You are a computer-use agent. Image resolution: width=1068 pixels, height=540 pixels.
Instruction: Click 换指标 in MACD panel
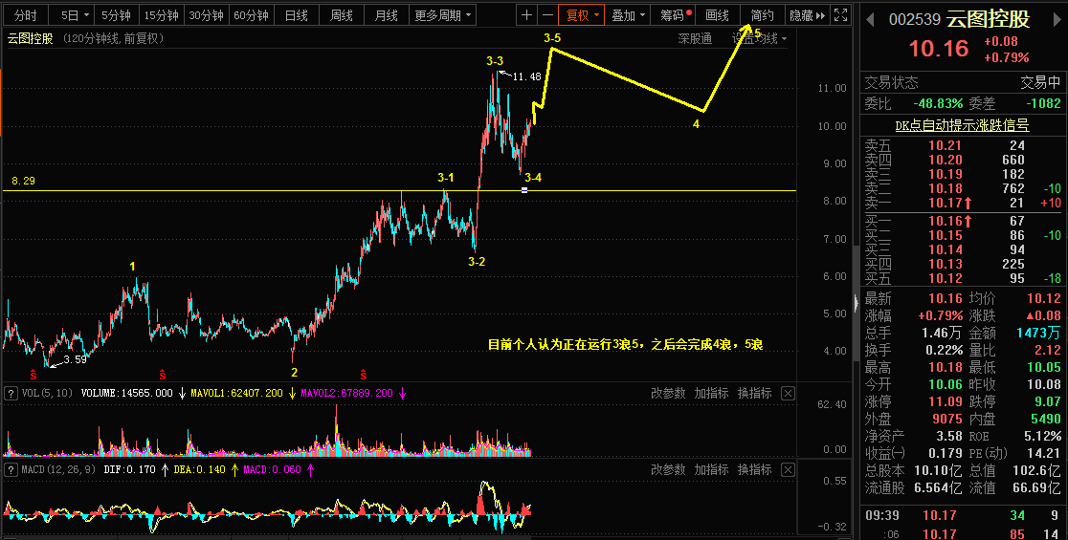pos(755,469)
